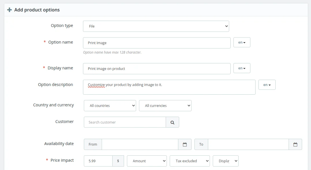Image resolution: width=311 pixels, height=170 pixels.
Task: Open the Display dropdown in Price impact row
Action: click(225, 161)
